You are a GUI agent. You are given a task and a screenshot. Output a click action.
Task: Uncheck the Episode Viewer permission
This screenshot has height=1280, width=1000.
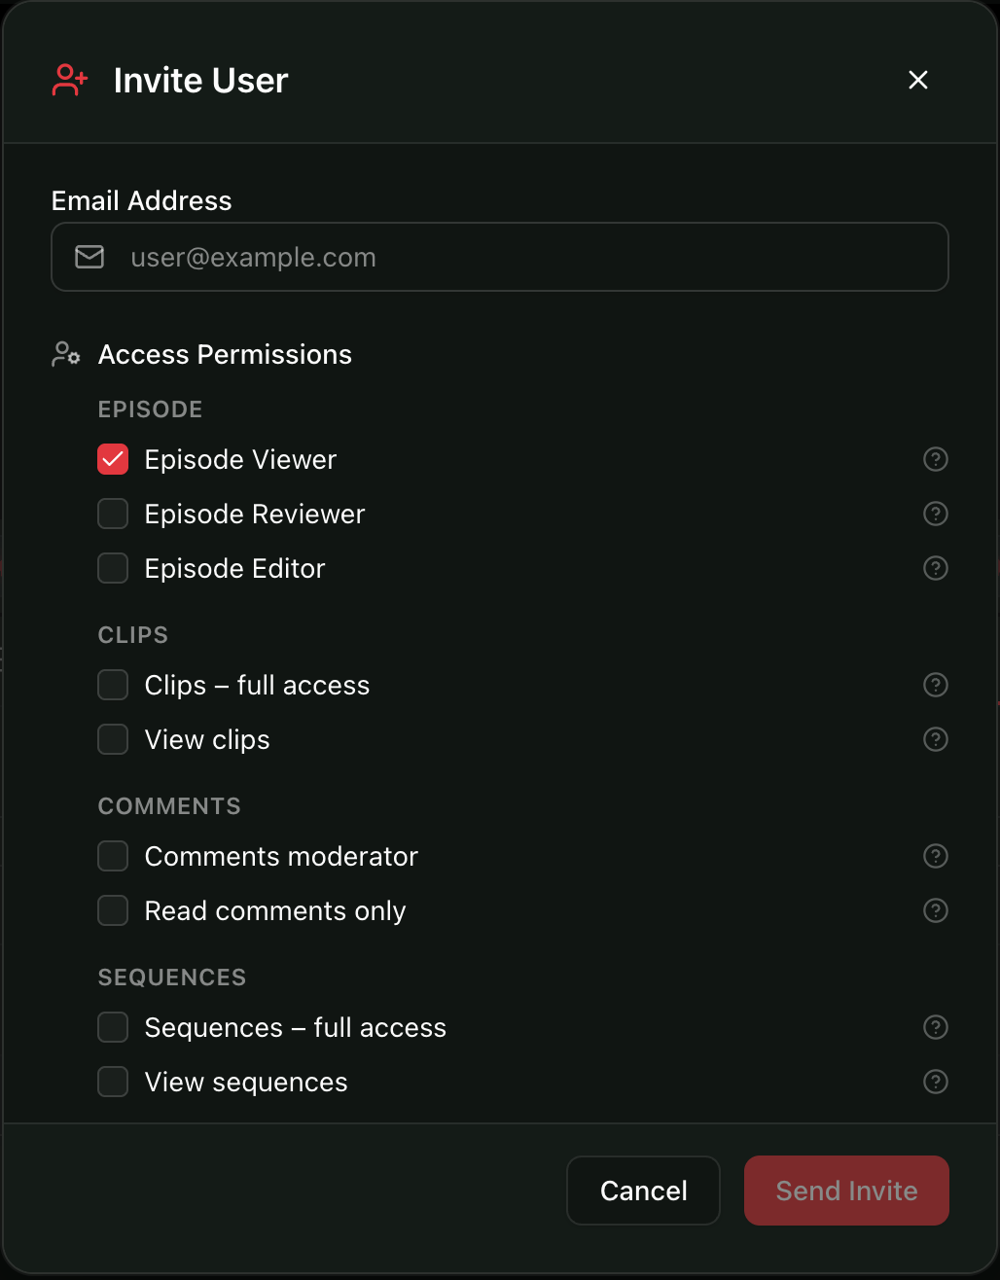[x=113, y=459]
